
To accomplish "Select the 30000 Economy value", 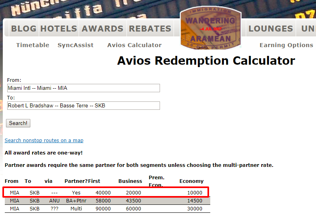I will [195, 209].
